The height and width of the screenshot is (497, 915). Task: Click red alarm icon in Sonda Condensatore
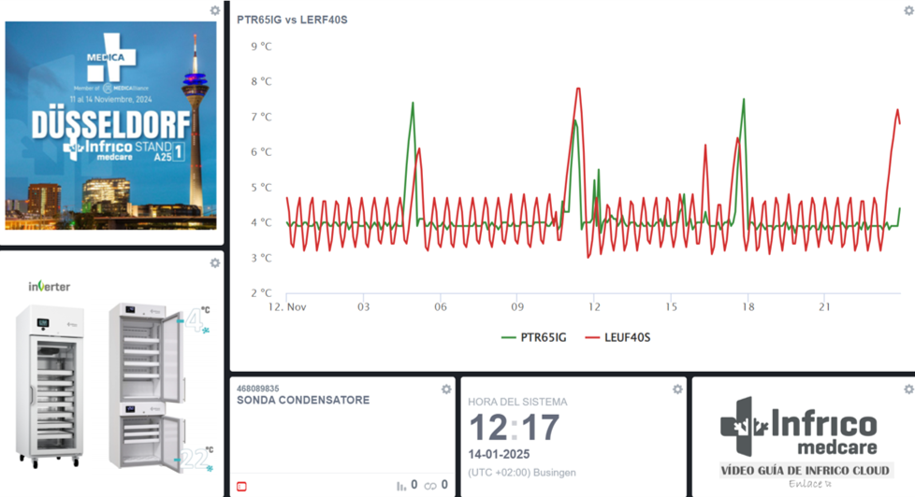pyautogui.click(x=242, y=486)
